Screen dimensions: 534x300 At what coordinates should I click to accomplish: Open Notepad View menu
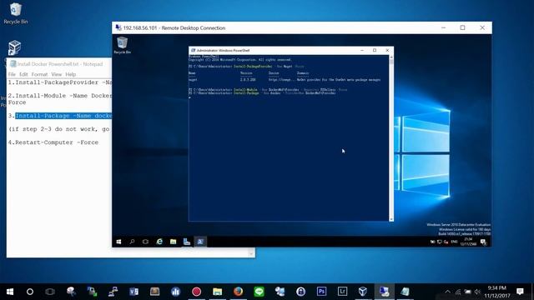pyautogui.click(x=57, y=74)
